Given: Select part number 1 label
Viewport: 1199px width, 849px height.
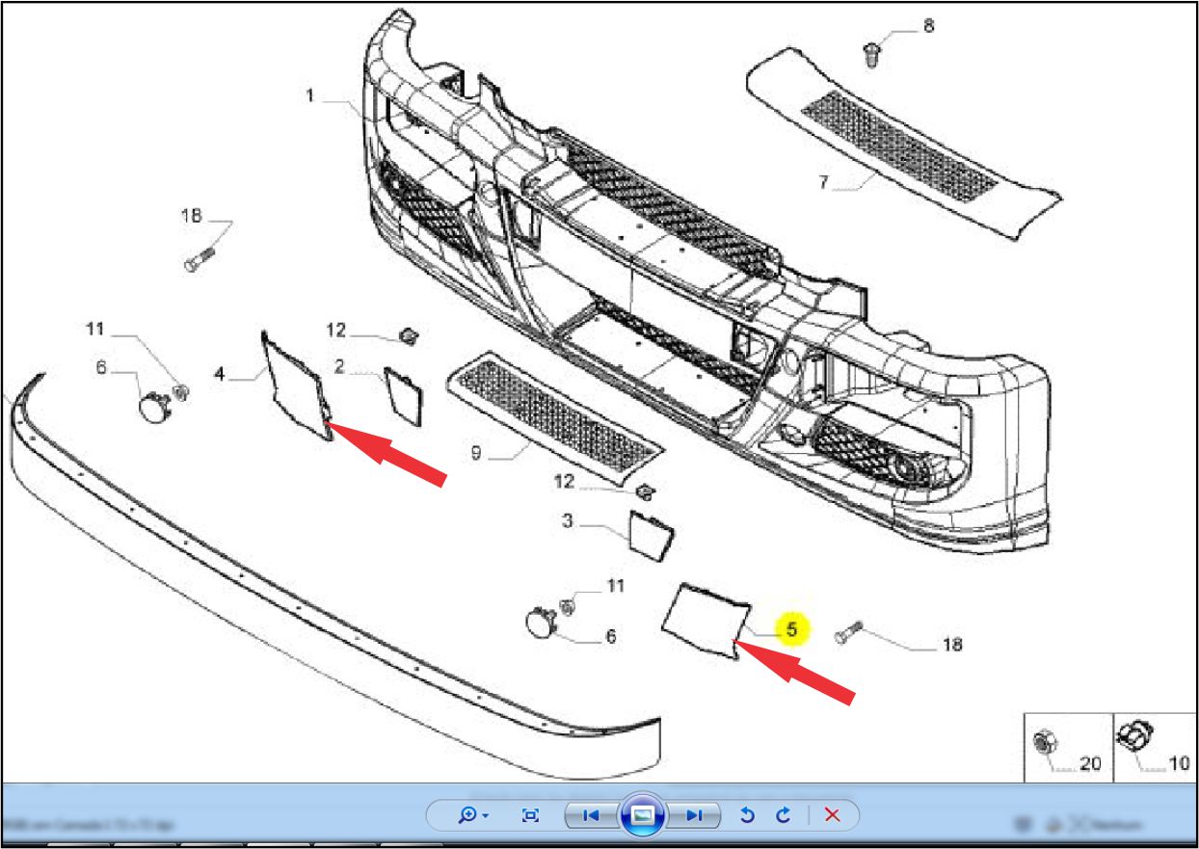Looking at the screenshot, I should [310, 95].
